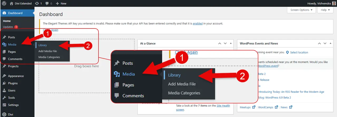Collapse WordPress Events and News panel toggle
This screenshot has width=337, height=117.
330,43
